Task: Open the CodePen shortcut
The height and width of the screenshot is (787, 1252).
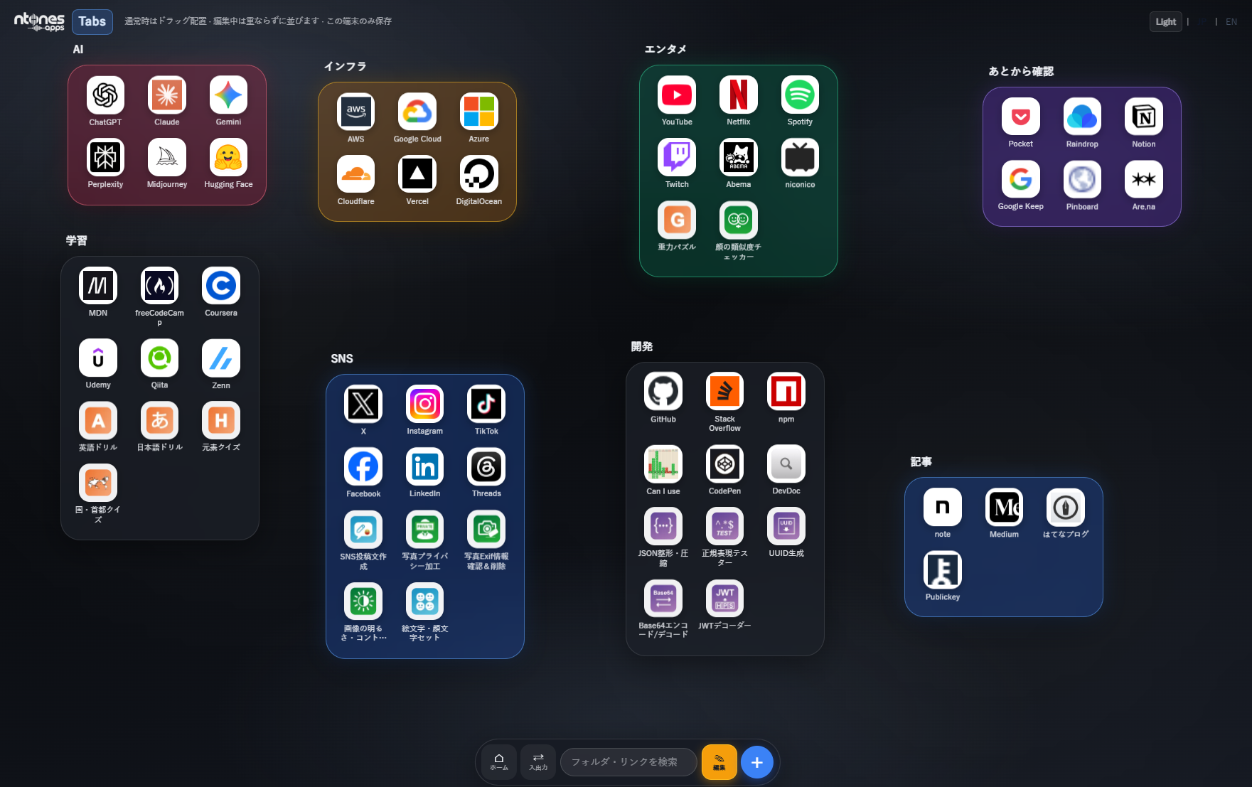Action: tap(724, 464)
